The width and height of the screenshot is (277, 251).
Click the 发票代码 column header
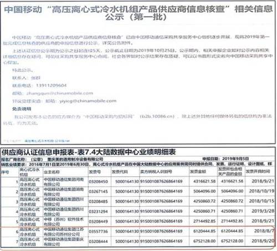click(120, 172)
